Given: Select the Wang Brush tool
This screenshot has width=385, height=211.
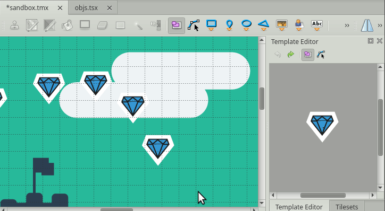Looking at the screenshot, I should [49, 25].
